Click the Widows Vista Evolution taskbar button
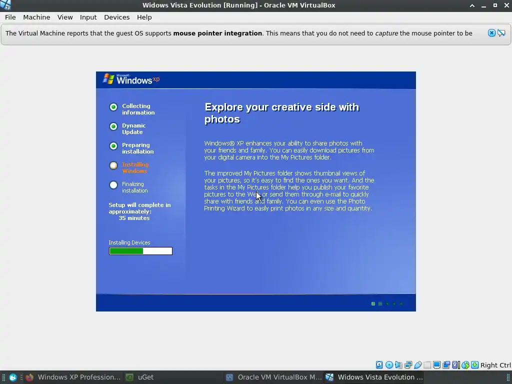 click(374, 377)
